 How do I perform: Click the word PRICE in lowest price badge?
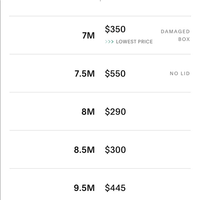point(145,42)
